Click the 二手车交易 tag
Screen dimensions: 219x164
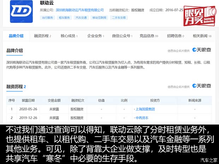pyautogui.click(x=119, y=17)
